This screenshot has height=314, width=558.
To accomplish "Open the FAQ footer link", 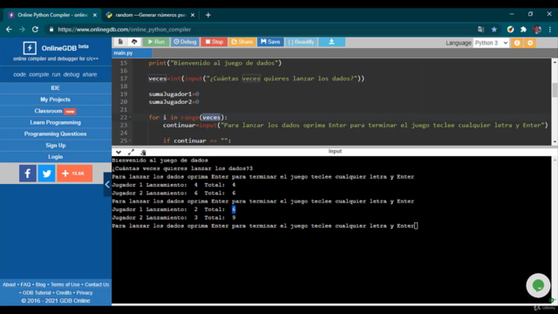I will click(x=25, y=284).
